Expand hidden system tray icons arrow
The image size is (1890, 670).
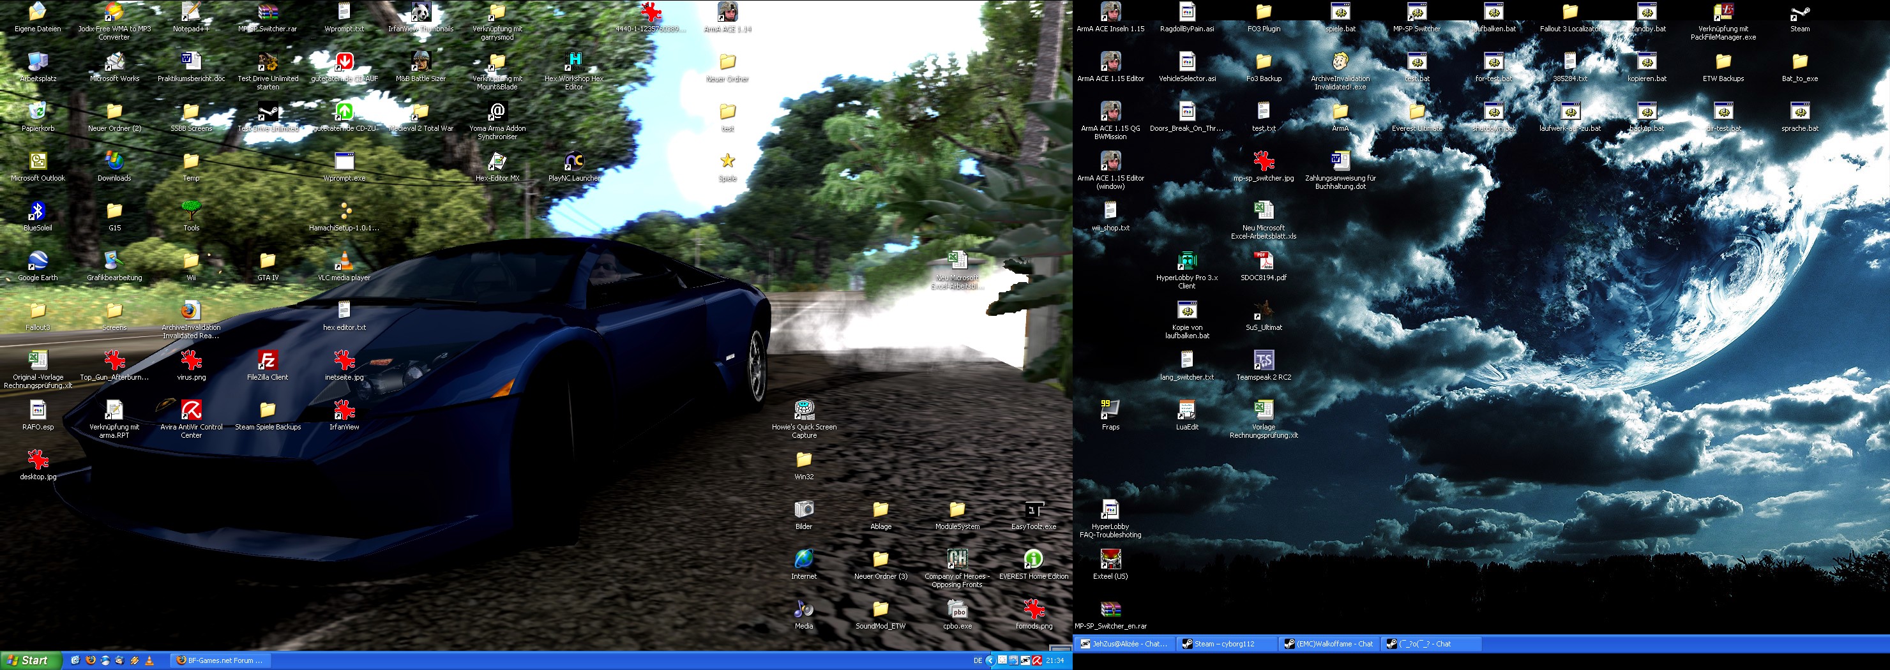(x=990, y=660)
